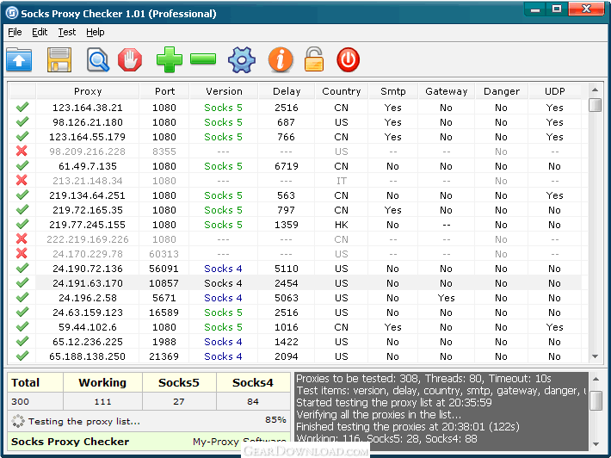Click green checkmark for 219.77.245.155
Screen dimensions: 611x458
[x=22, y=224]
